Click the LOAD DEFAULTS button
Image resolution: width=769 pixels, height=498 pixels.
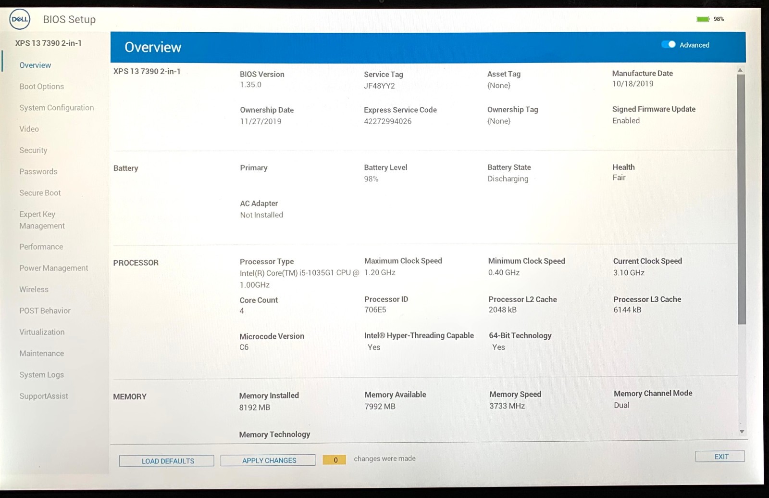(x=167, y=461)
